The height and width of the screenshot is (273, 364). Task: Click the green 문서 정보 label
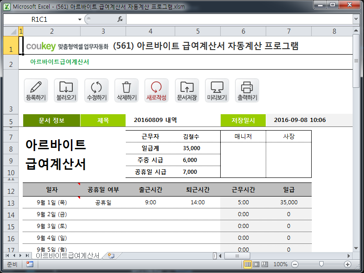click(51, 120)
